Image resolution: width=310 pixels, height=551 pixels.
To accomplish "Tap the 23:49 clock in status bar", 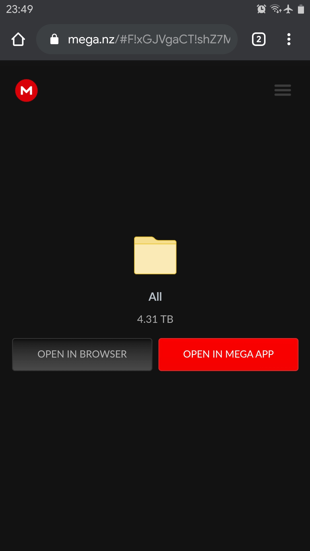I will tap(20, 9).
